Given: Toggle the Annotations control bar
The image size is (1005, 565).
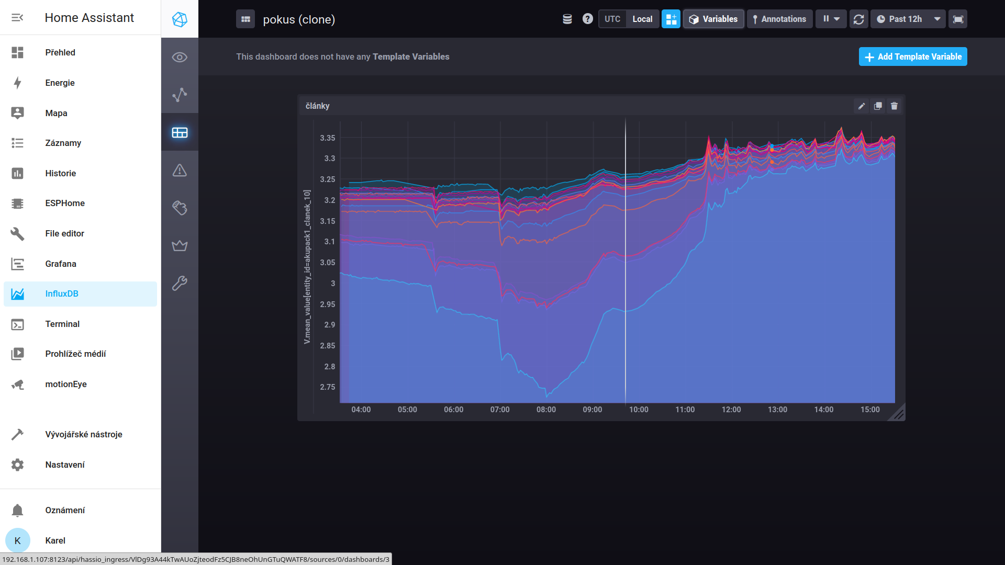Looking at the screenshot, I should (779, 19).
